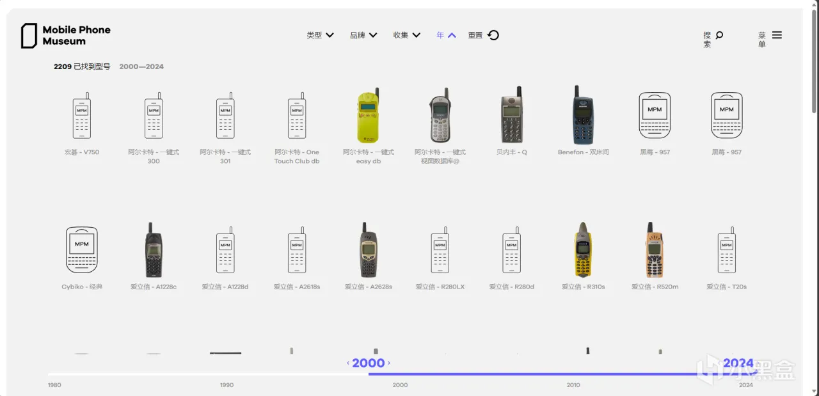Click the 2024 end year slider handle

738,363
